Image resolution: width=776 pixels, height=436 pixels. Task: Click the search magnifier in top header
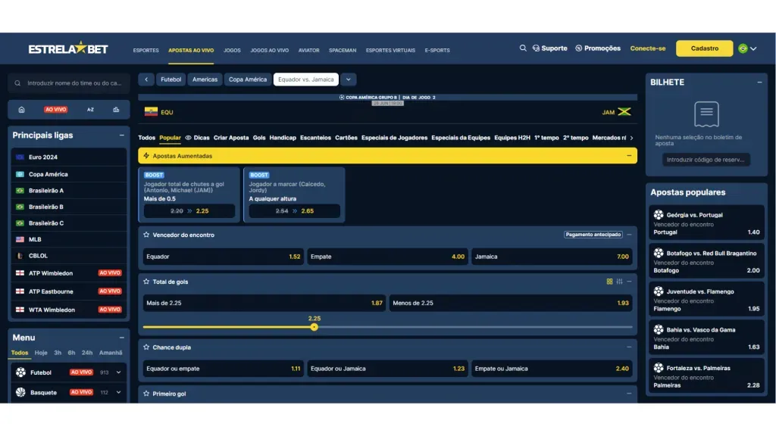click(x=523, y=48)
